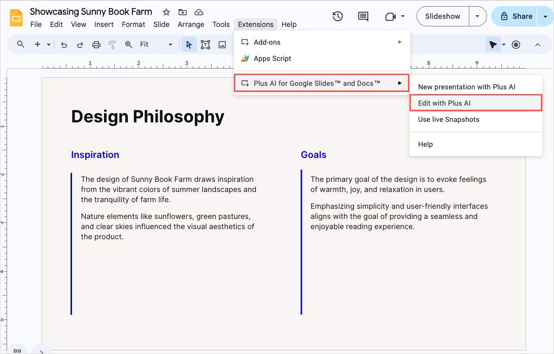554x354 pixels.
Task: Choose Edit with Plus AI
Action: (x=475, y=103)
